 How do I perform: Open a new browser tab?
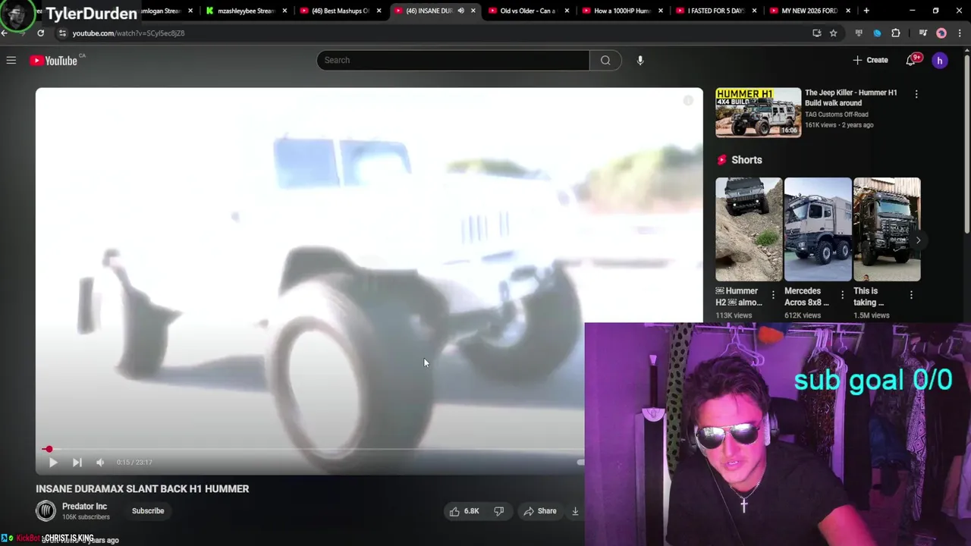pyautogui.click(x=866, y=11)
